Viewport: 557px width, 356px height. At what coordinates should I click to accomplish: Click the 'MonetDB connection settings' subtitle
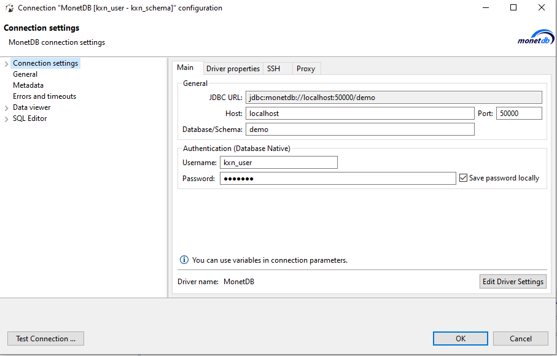57,42
